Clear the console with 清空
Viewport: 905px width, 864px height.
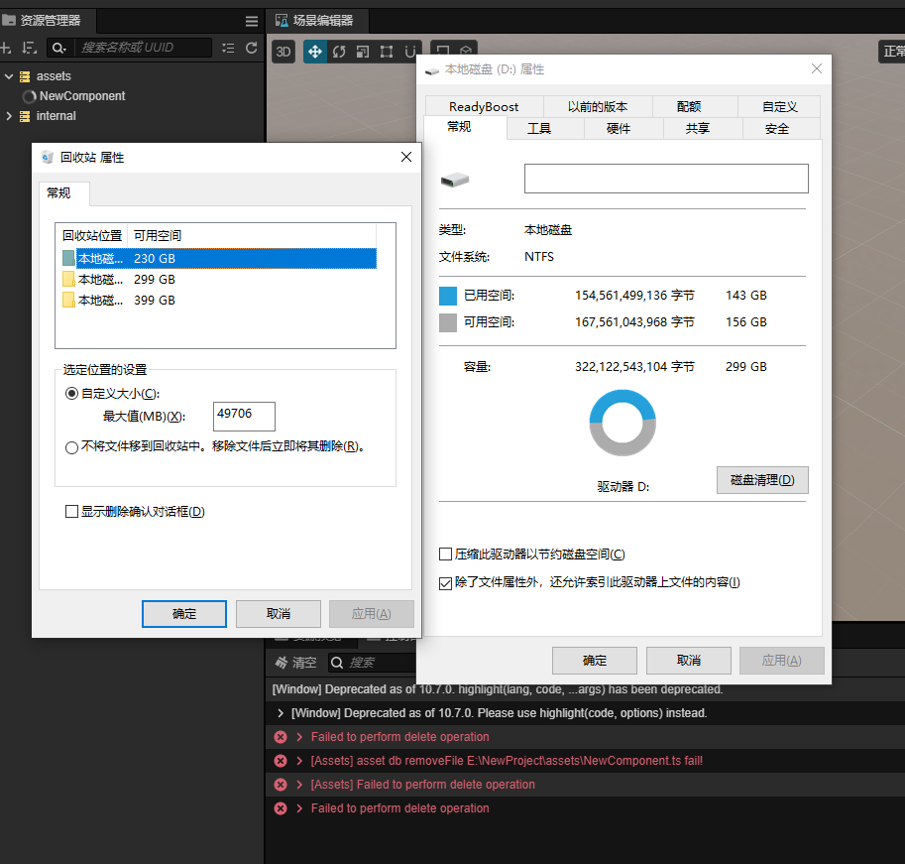296,663
